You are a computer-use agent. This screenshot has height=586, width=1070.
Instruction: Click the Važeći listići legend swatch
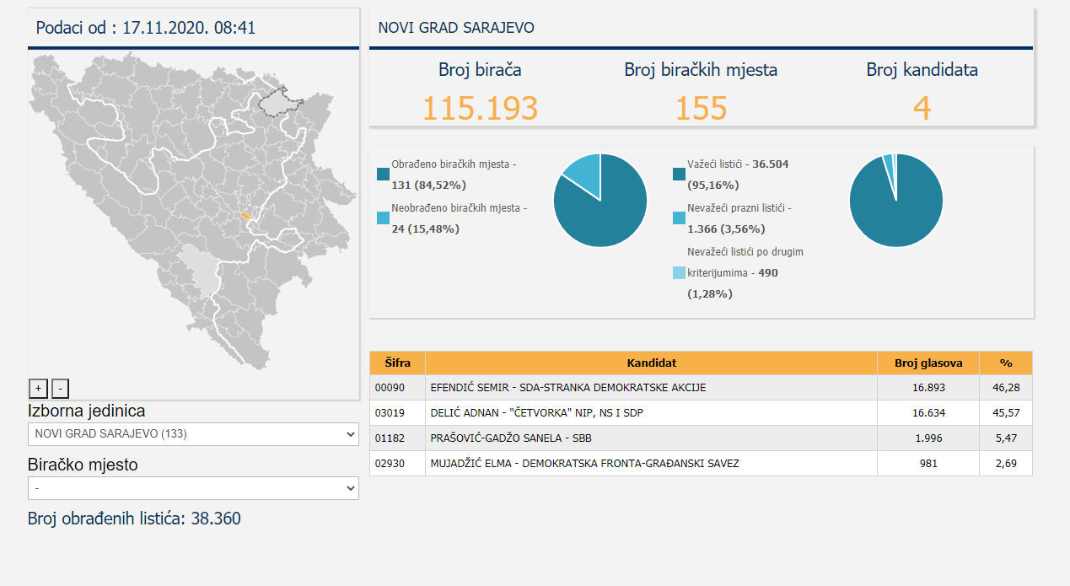(x=680, y=175)
